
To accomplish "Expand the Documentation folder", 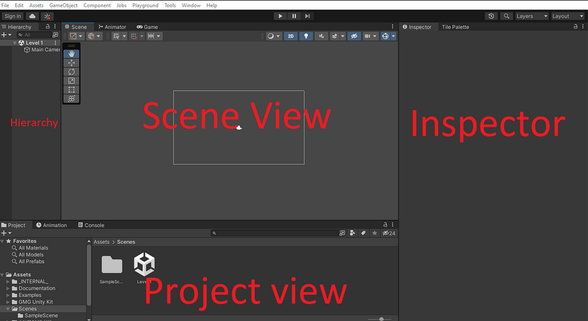I will pyautogui.click(x=8, y=288).
